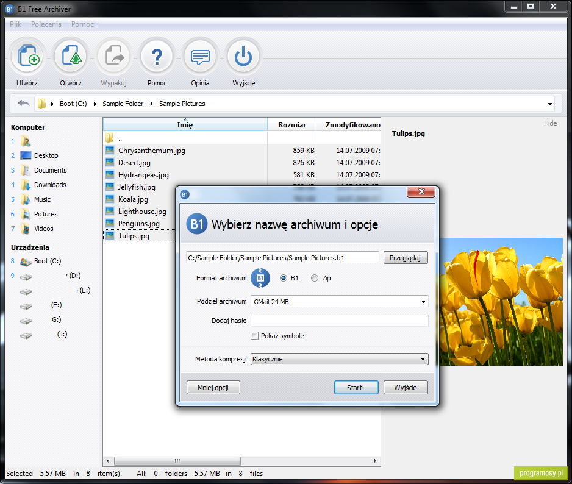Click the (E:) drive icon
572x484 pixels.
26,291
